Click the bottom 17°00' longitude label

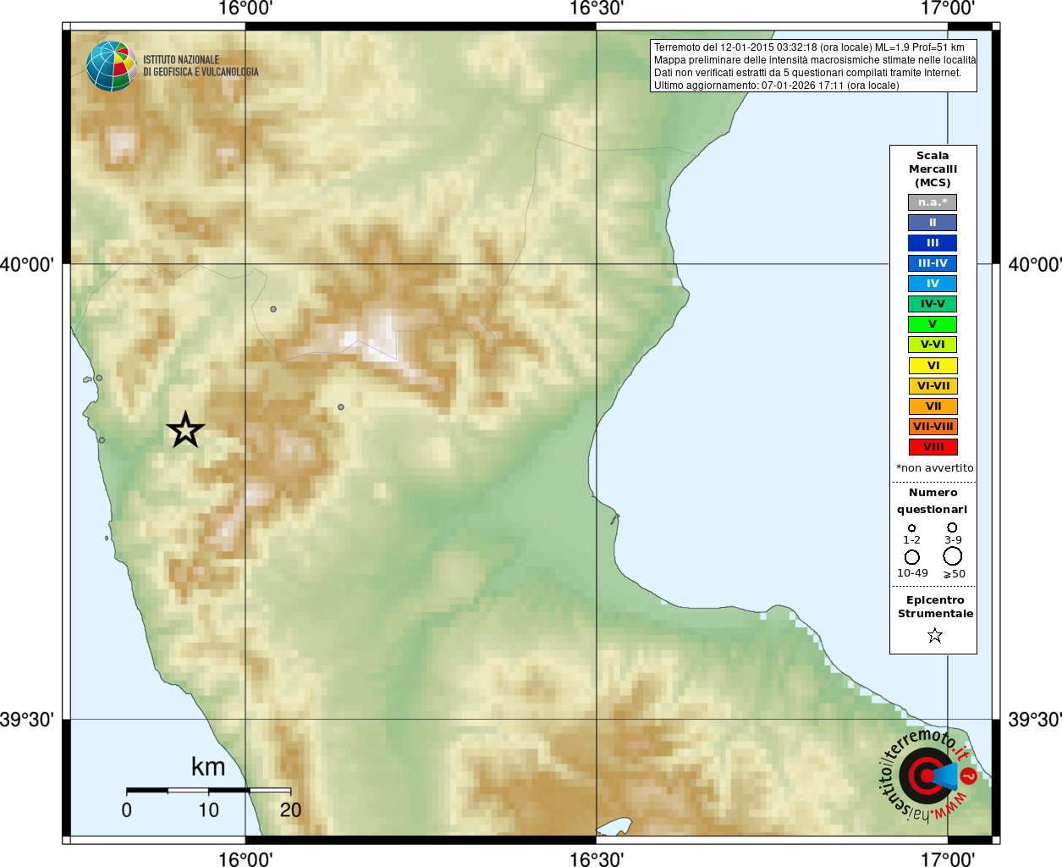948,859
